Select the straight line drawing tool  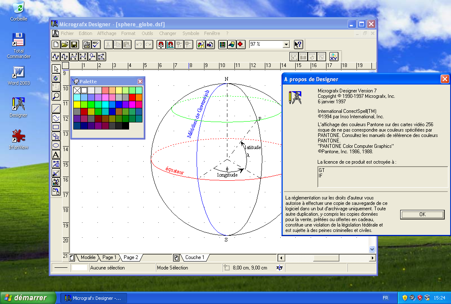(56, 109)
